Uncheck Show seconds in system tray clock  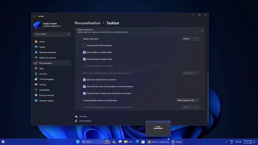pos(84,93)
